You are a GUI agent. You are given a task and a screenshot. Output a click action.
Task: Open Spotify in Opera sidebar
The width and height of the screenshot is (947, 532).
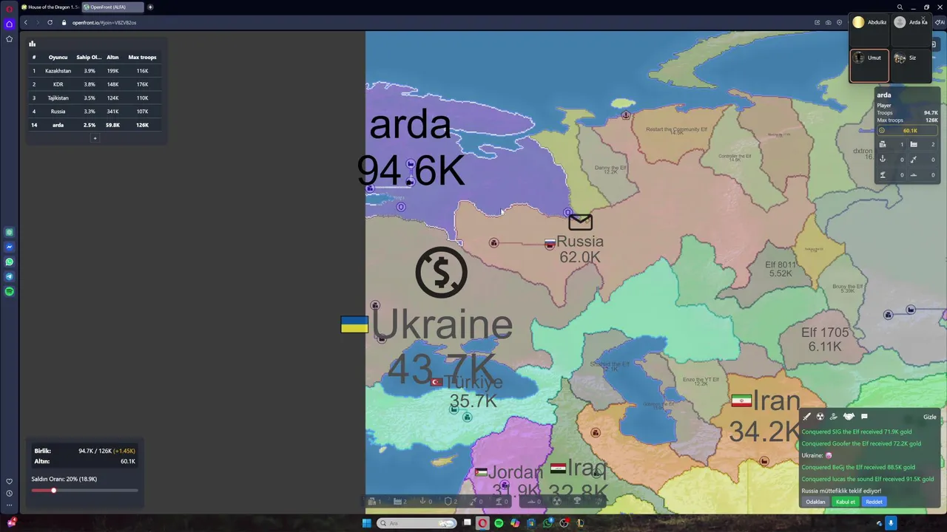tap(9, 291)
